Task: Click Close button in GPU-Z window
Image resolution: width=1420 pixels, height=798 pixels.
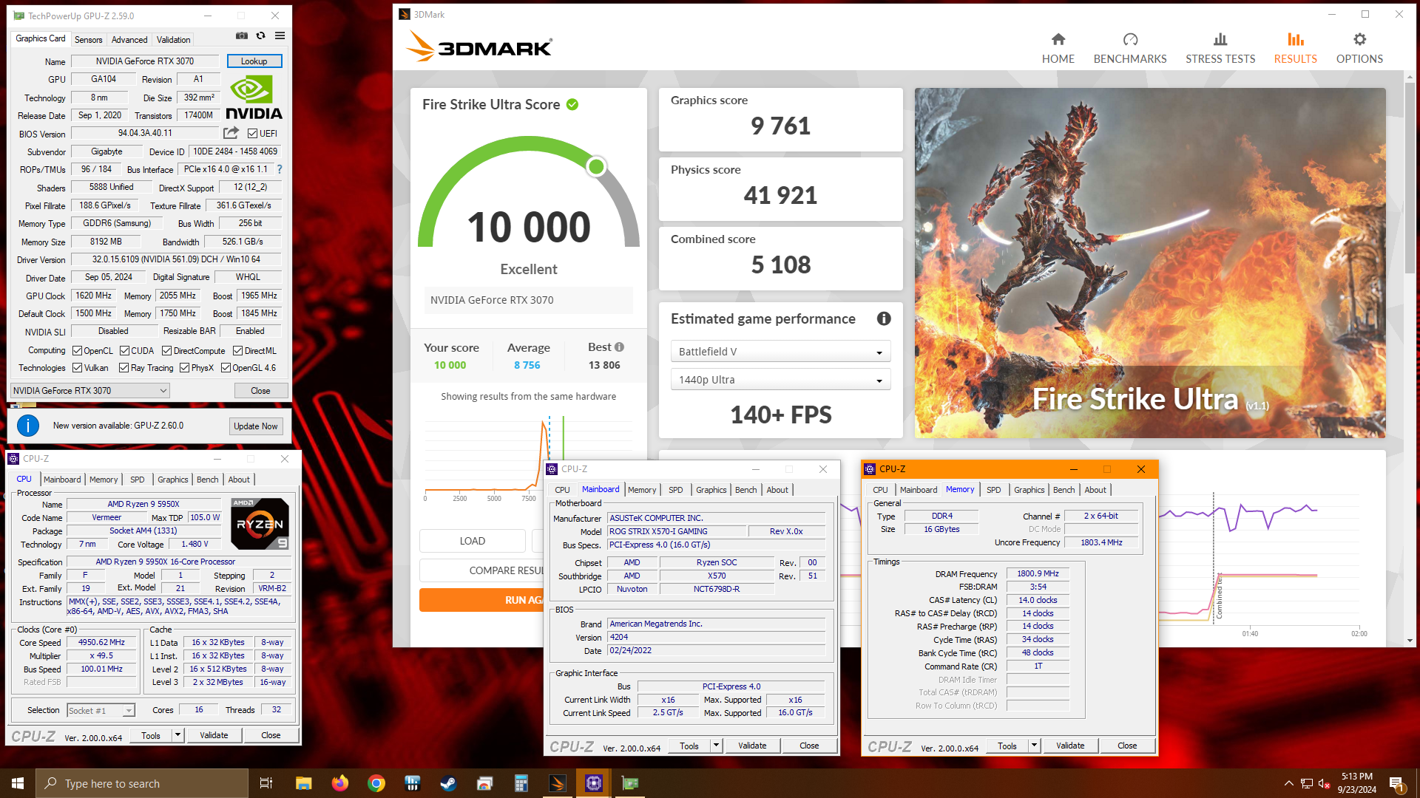Action: (260, 391)
